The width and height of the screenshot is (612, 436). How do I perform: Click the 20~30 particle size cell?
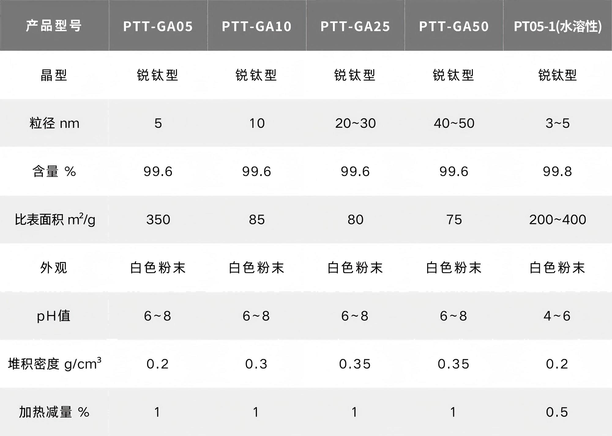click(355, 123)
